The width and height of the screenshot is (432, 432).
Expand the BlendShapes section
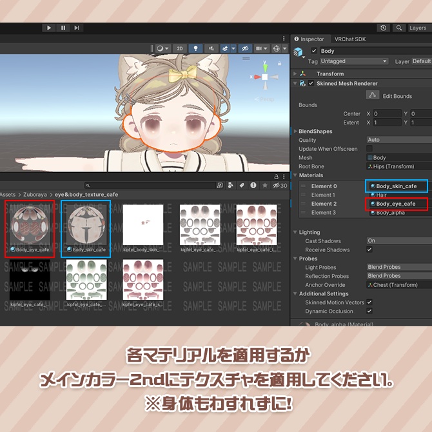point(295,131)
